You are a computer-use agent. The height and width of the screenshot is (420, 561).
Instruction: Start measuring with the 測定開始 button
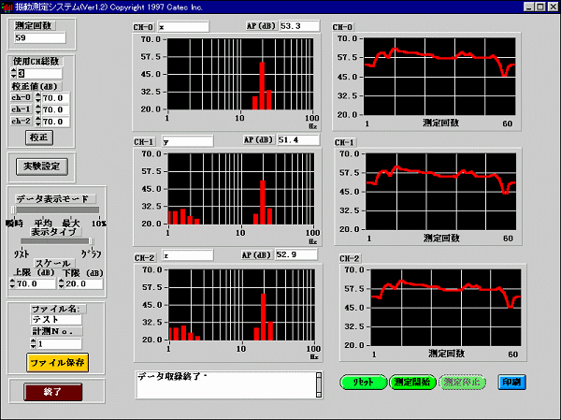coord(412,382)
